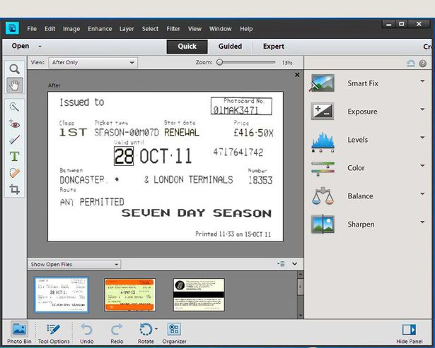Switch to Expert edit mode
The width and height of the screenshot is (435, 348).
point(274,47)
